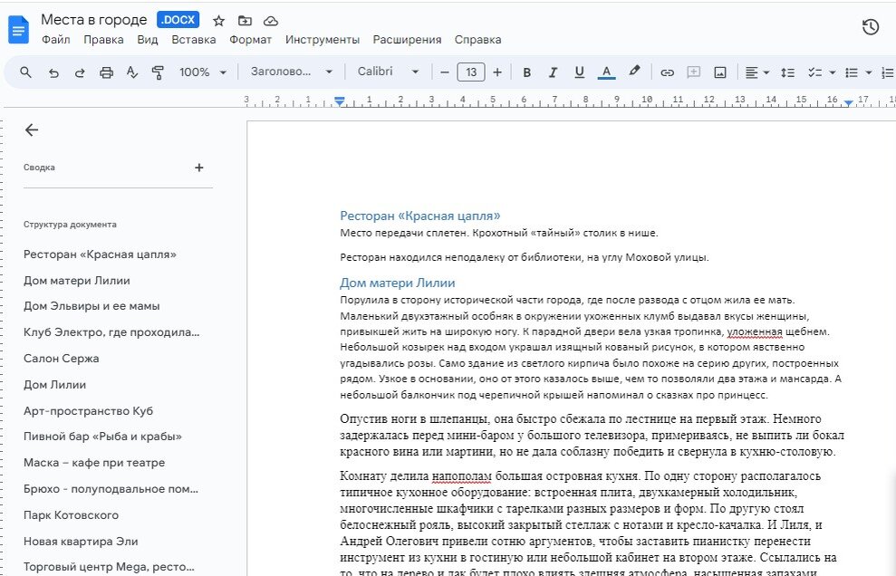Close the document outline with back arrow
Viewport: 896px width, 576px height.
pos(32,130)
